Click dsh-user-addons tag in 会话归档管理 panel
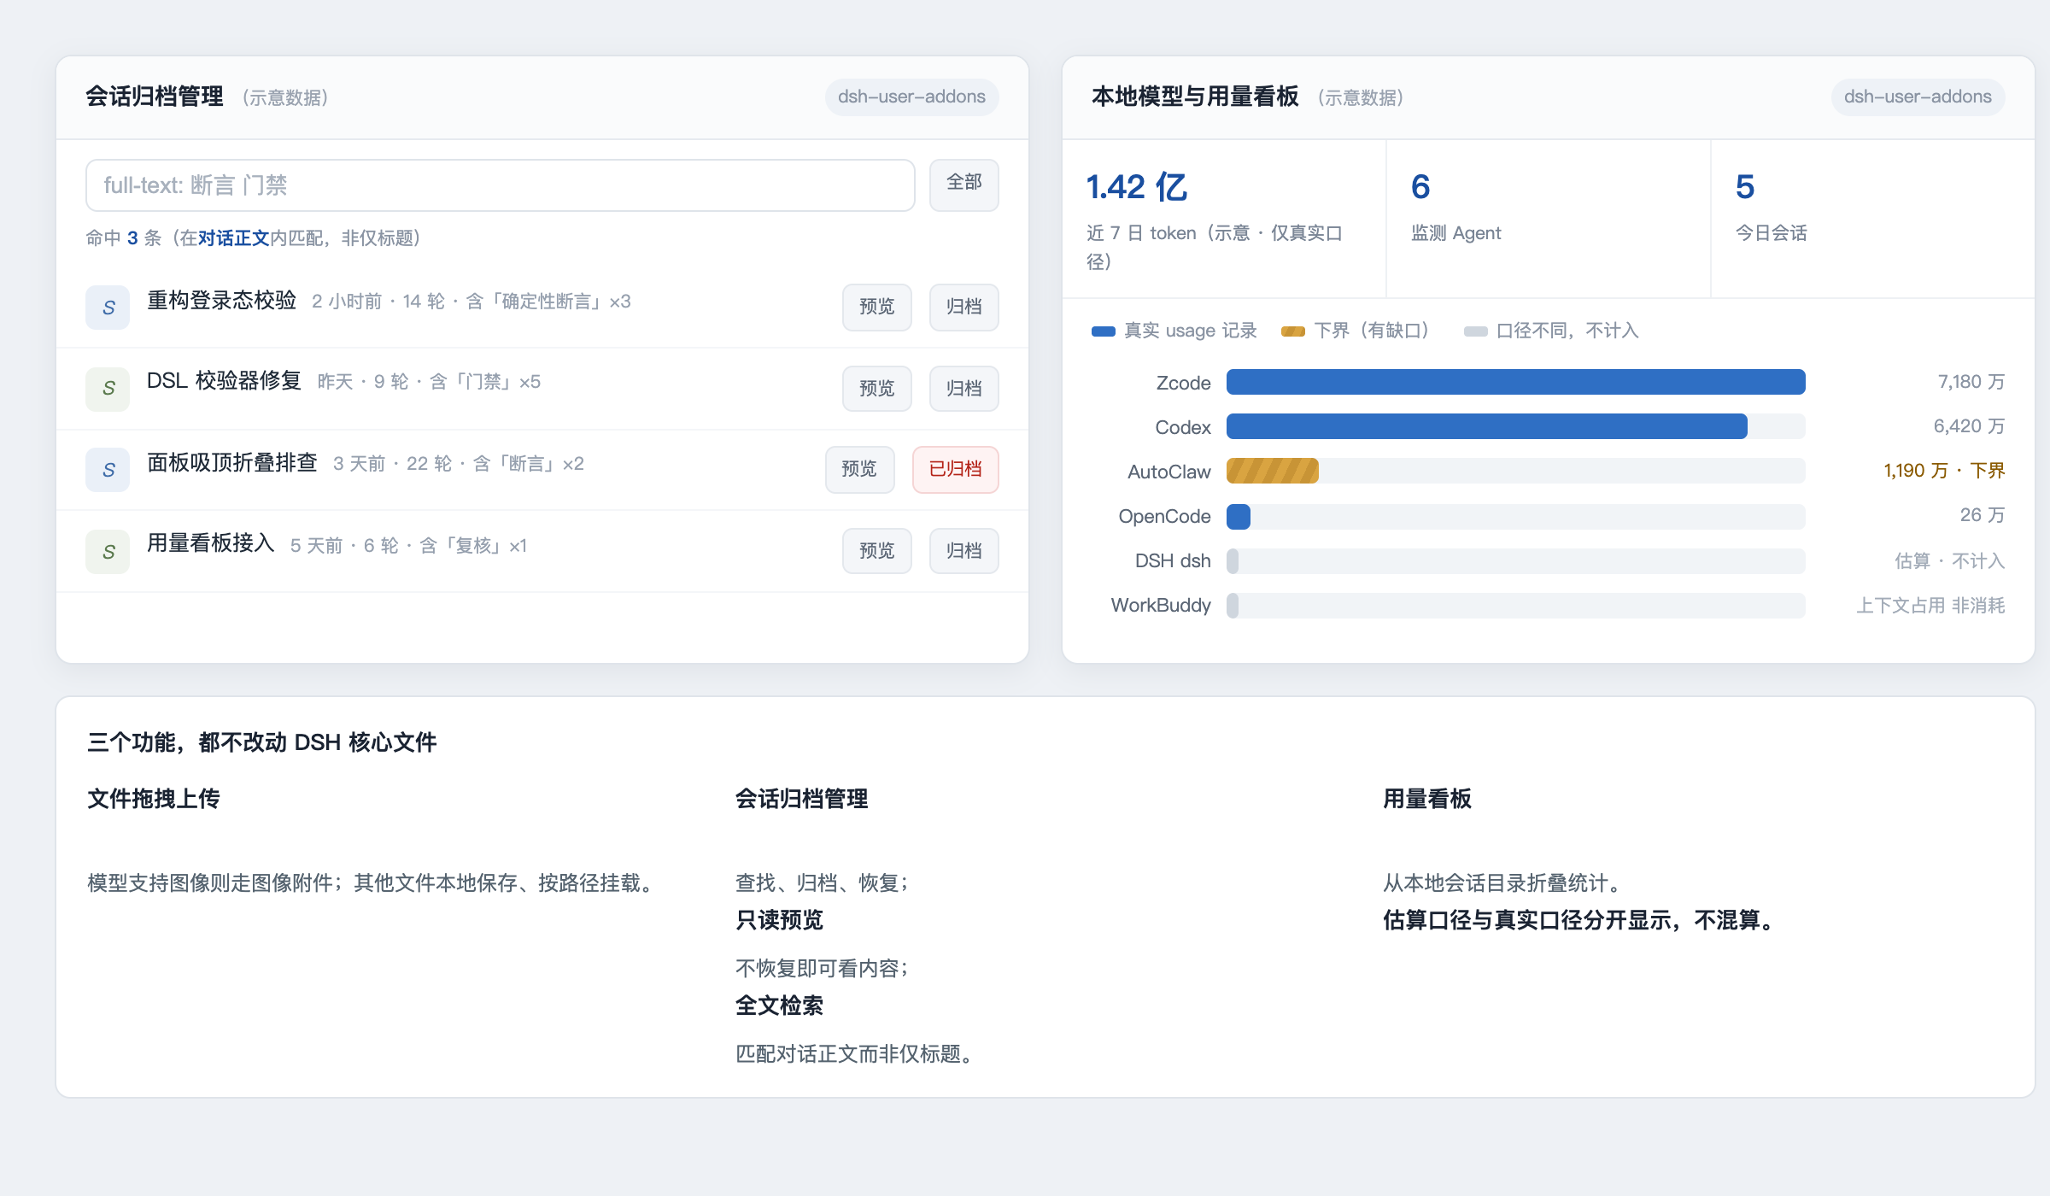This screenshot has height=1196, width=2050. pyautogui.click(x=911, y=97)
